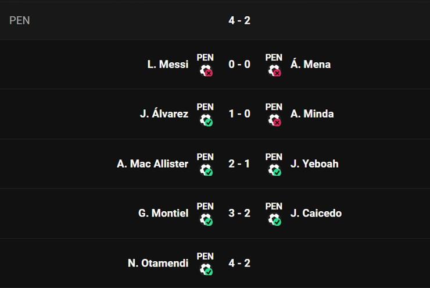
Task: Open L. Messi player link
Action: [168, 64]
